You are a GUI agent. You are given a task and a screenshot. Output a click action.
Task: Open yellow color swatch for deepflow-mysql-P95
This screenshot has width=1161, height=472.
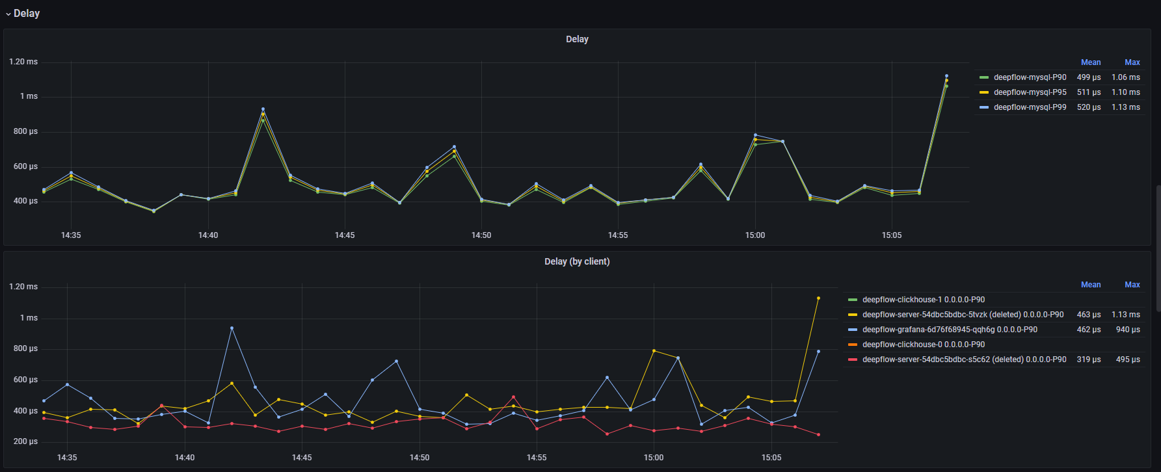tap(984, 92)
